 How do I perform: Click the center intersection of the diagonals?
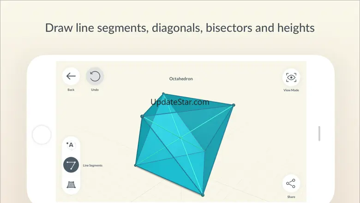point(181,137)
